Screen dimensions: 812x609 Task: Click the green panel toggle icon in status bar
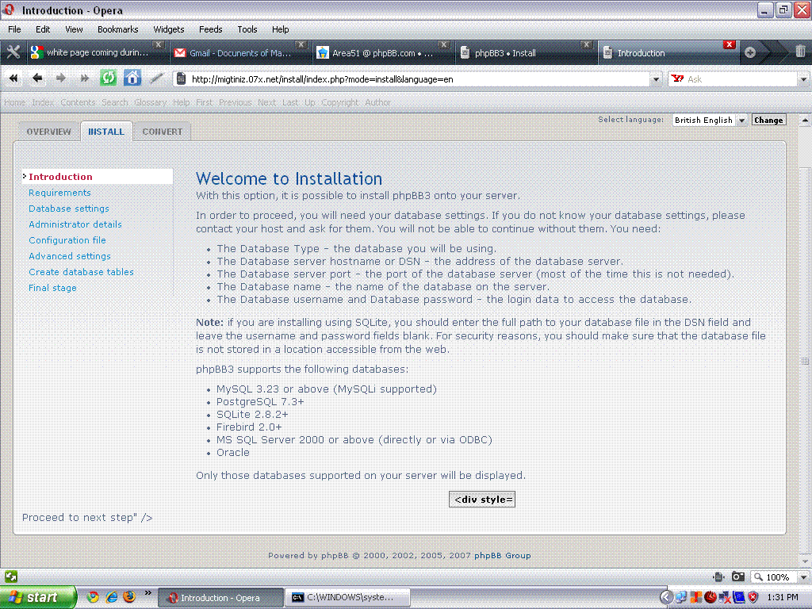11,576
